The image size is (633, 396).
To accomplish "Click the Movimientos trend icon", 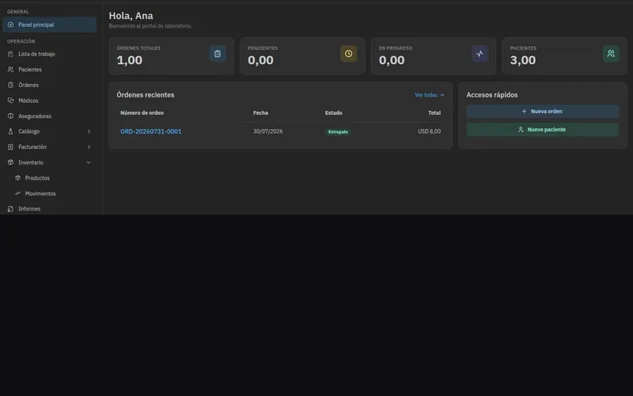I will [17, 193].
